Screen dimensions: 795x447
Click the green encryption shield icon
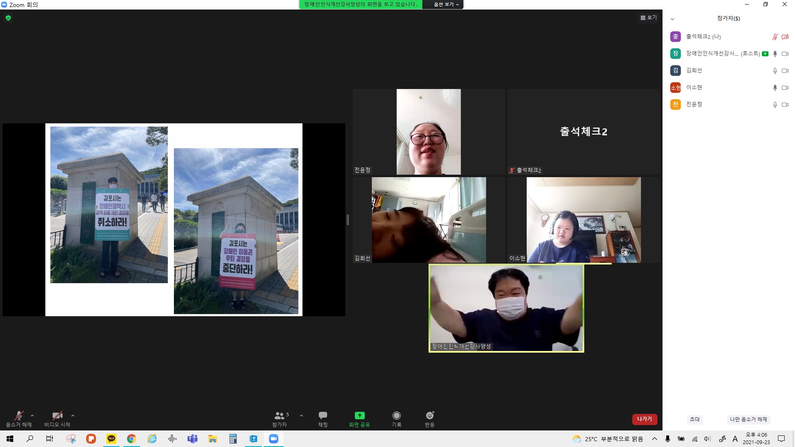(8, 18)
